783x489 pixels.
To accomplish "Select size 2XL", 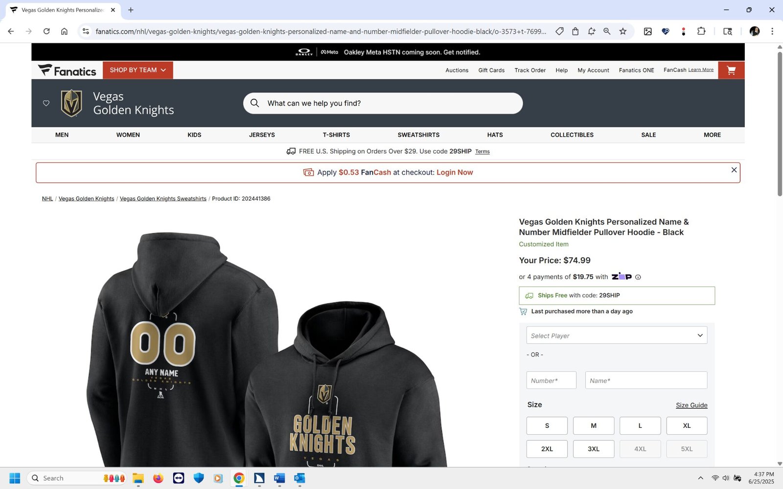I will coord(547,449).
